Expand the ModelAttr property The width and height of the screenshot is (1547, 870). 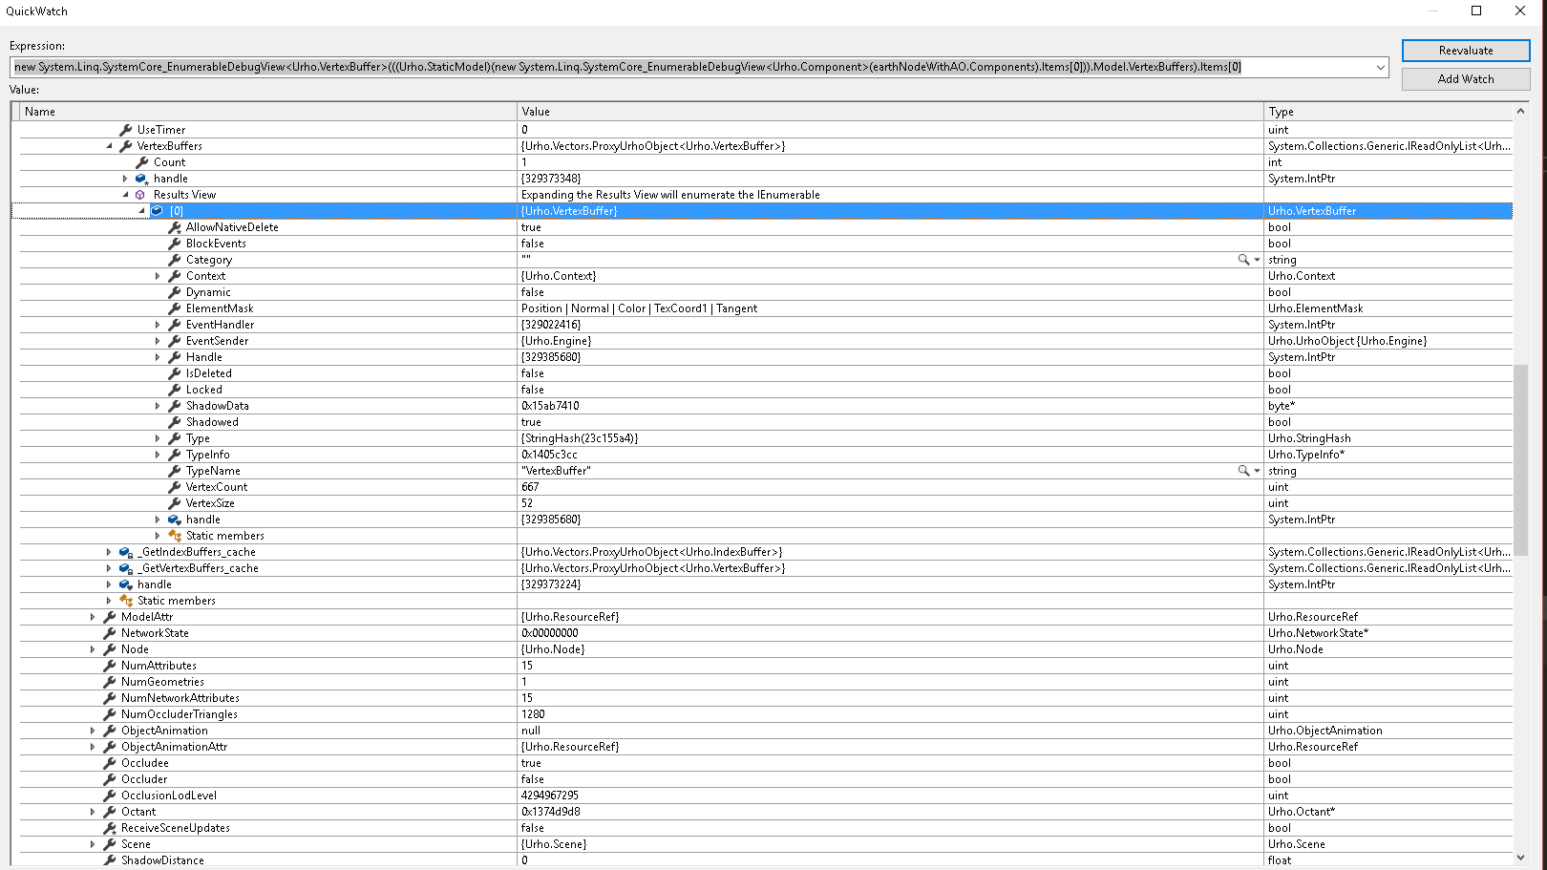(93, 617)
